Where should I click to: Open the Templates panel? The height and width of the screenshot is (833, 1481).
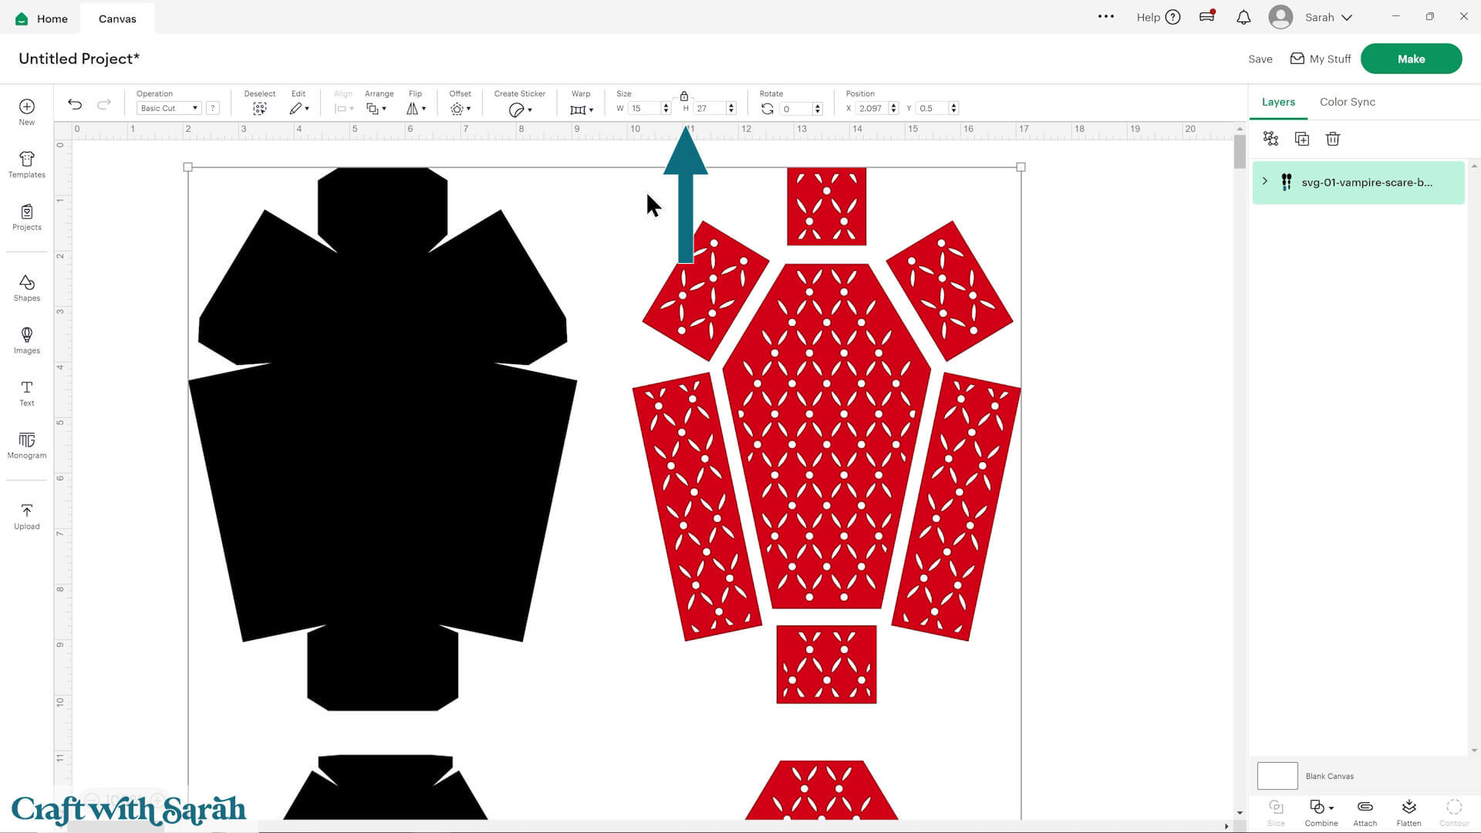26,164
